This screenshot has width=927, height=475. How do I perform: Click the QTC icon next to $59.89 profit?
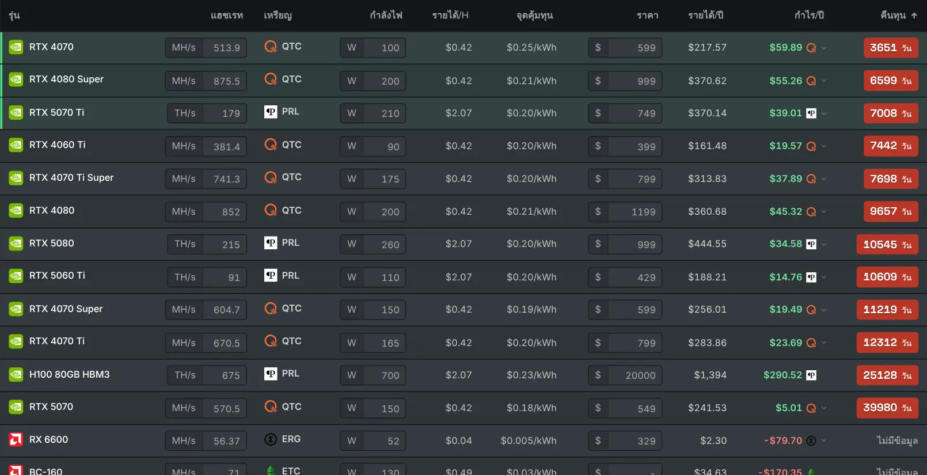[x=811, y=48]
